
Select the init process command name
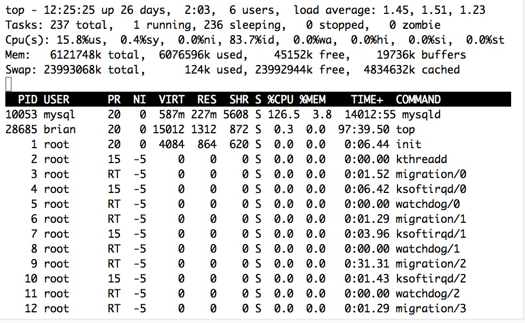(408, 144)
